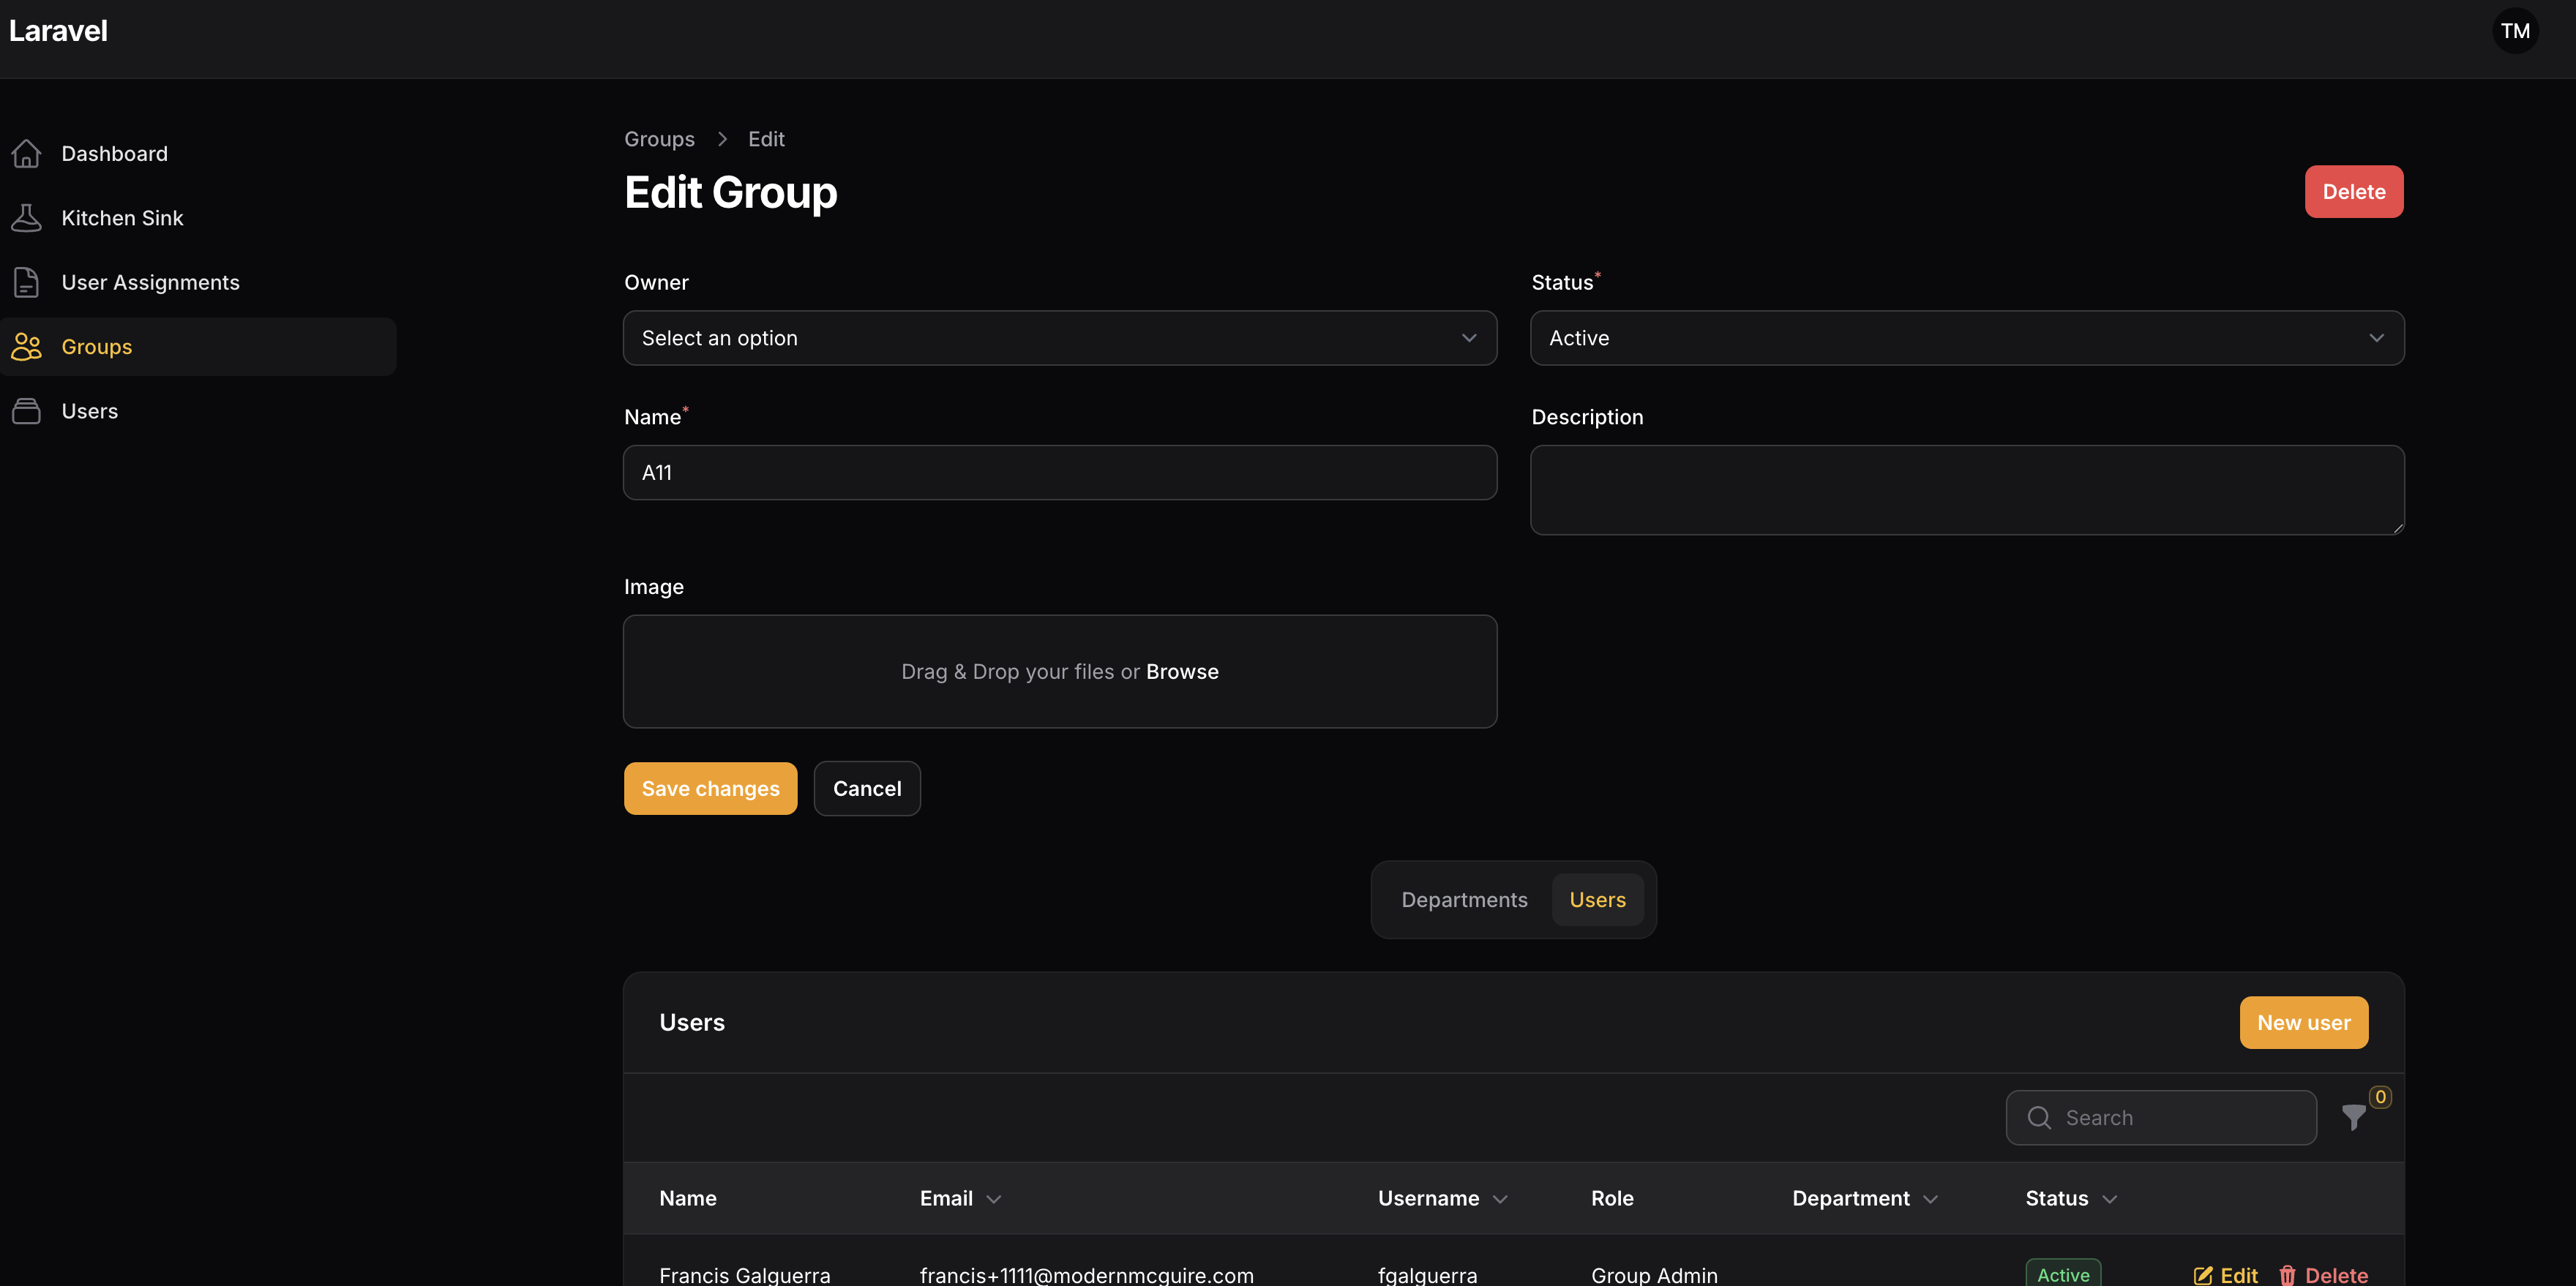Screen dimensions: 2576x1286
Task: Delete Francis Galguerra row via trash icon
Action: click(2287, 1275)
